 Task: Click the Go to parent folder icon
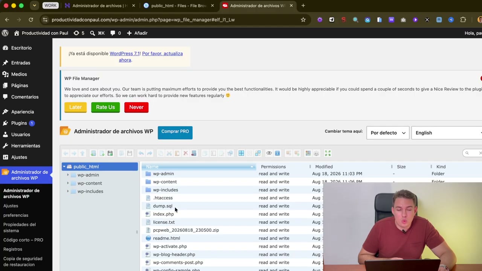[x=82, y=153]
